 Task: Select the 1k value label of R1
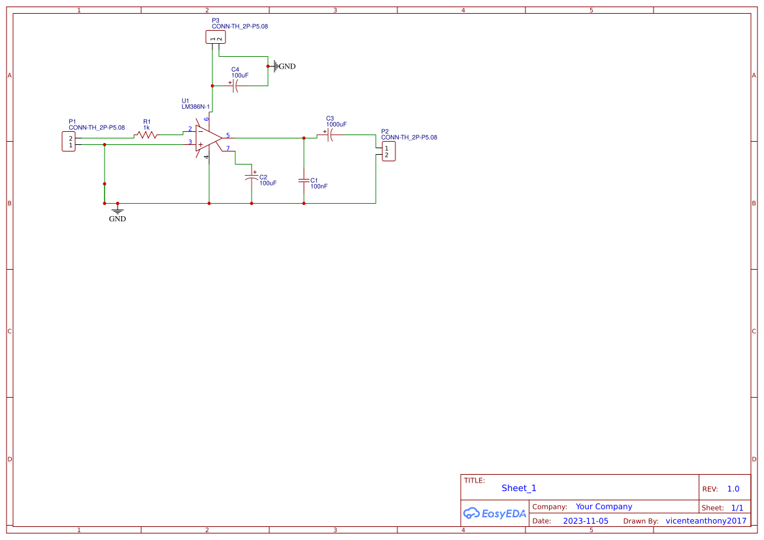[x=146, y=127]
